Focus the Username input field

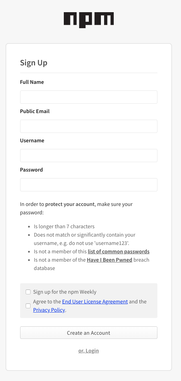(x=89, y=156)
